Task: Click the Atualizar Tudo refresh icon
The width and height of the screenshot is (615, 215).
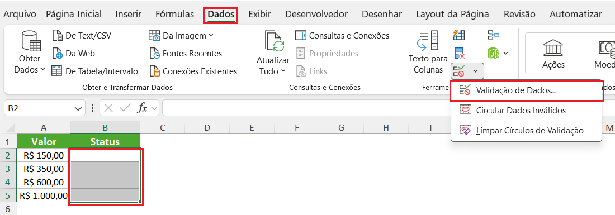Action: coord(275,41)
